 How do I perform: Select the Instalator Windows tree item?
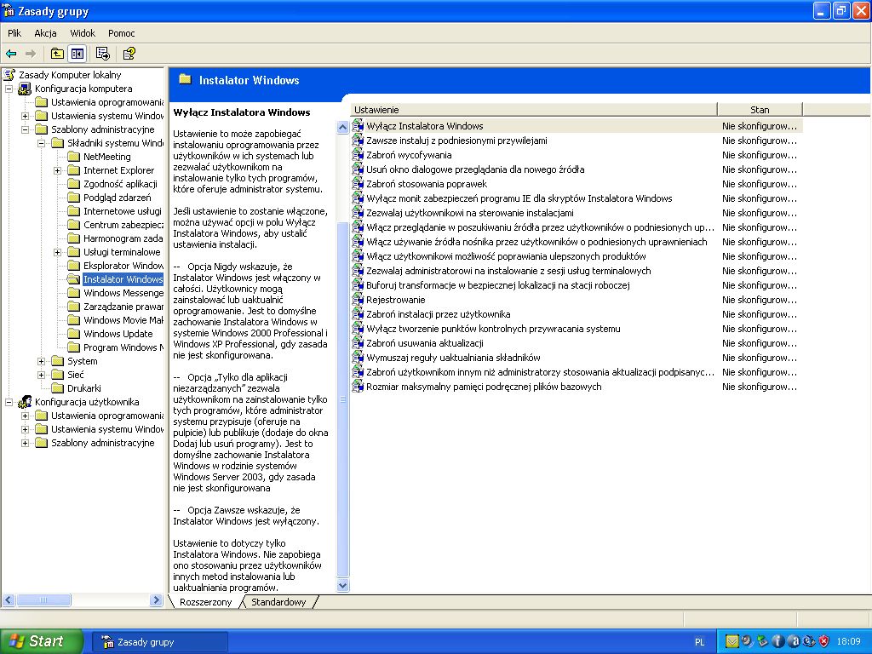tap(123, 279)
